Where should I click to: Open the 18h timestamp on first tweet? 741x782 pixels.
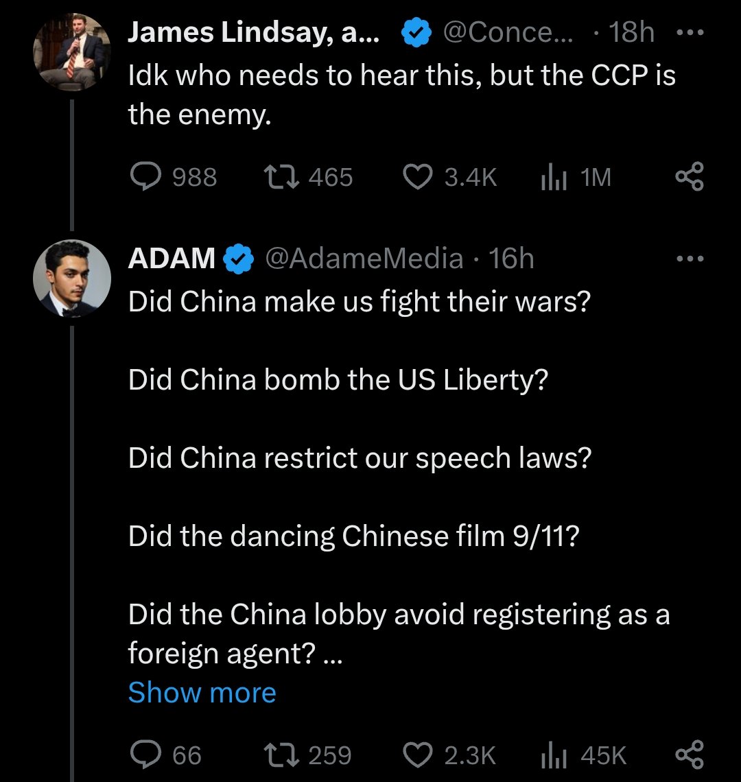coord(632,32)
